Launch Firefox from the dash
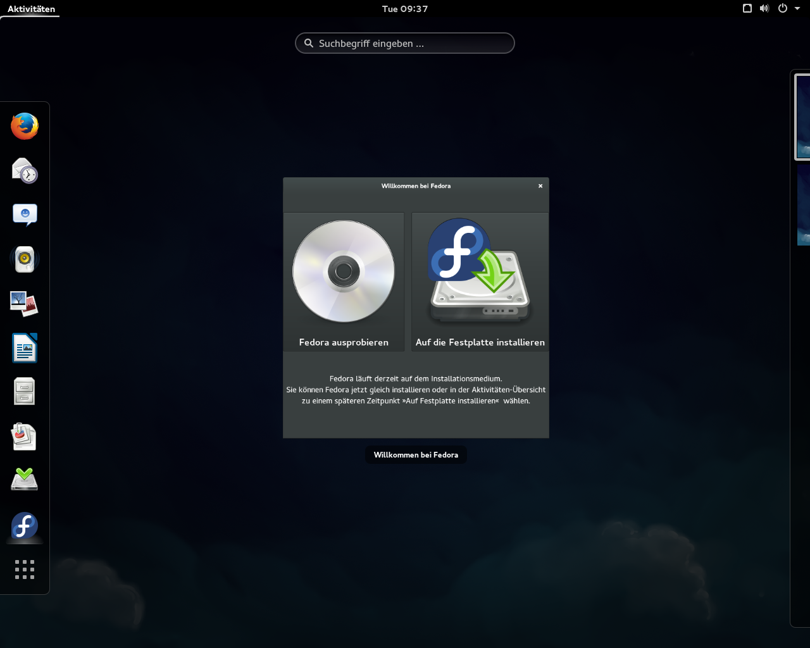Screen dimensions: 810x648 pos(25,126)
